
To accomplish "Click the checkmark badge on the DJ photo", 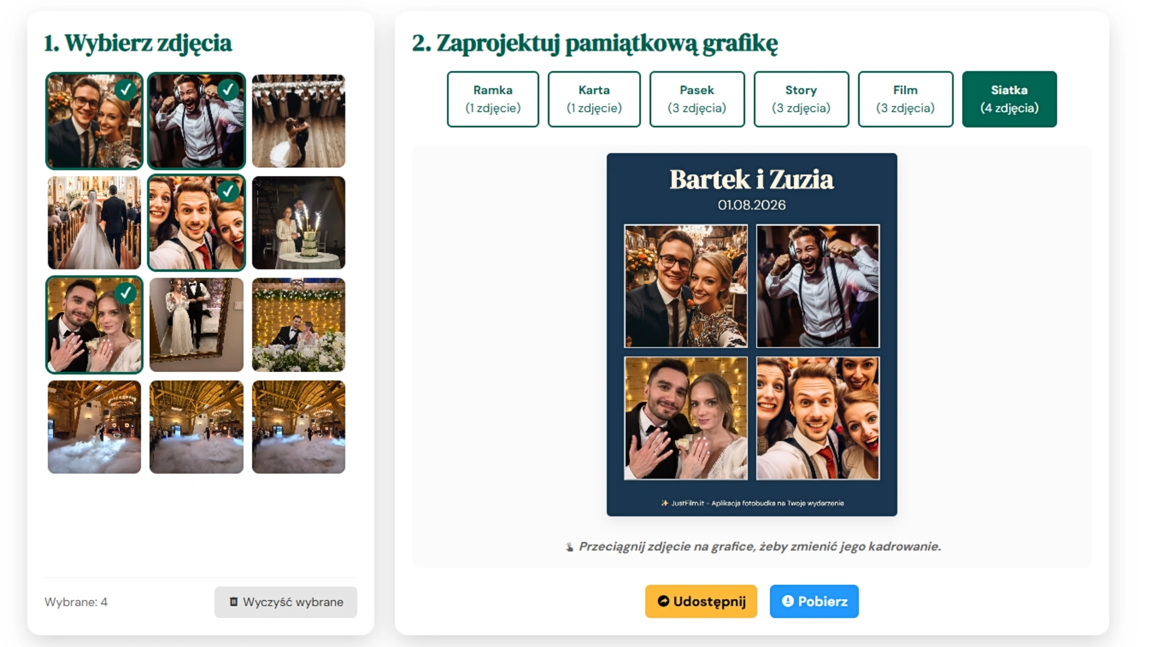I will 227,90.
